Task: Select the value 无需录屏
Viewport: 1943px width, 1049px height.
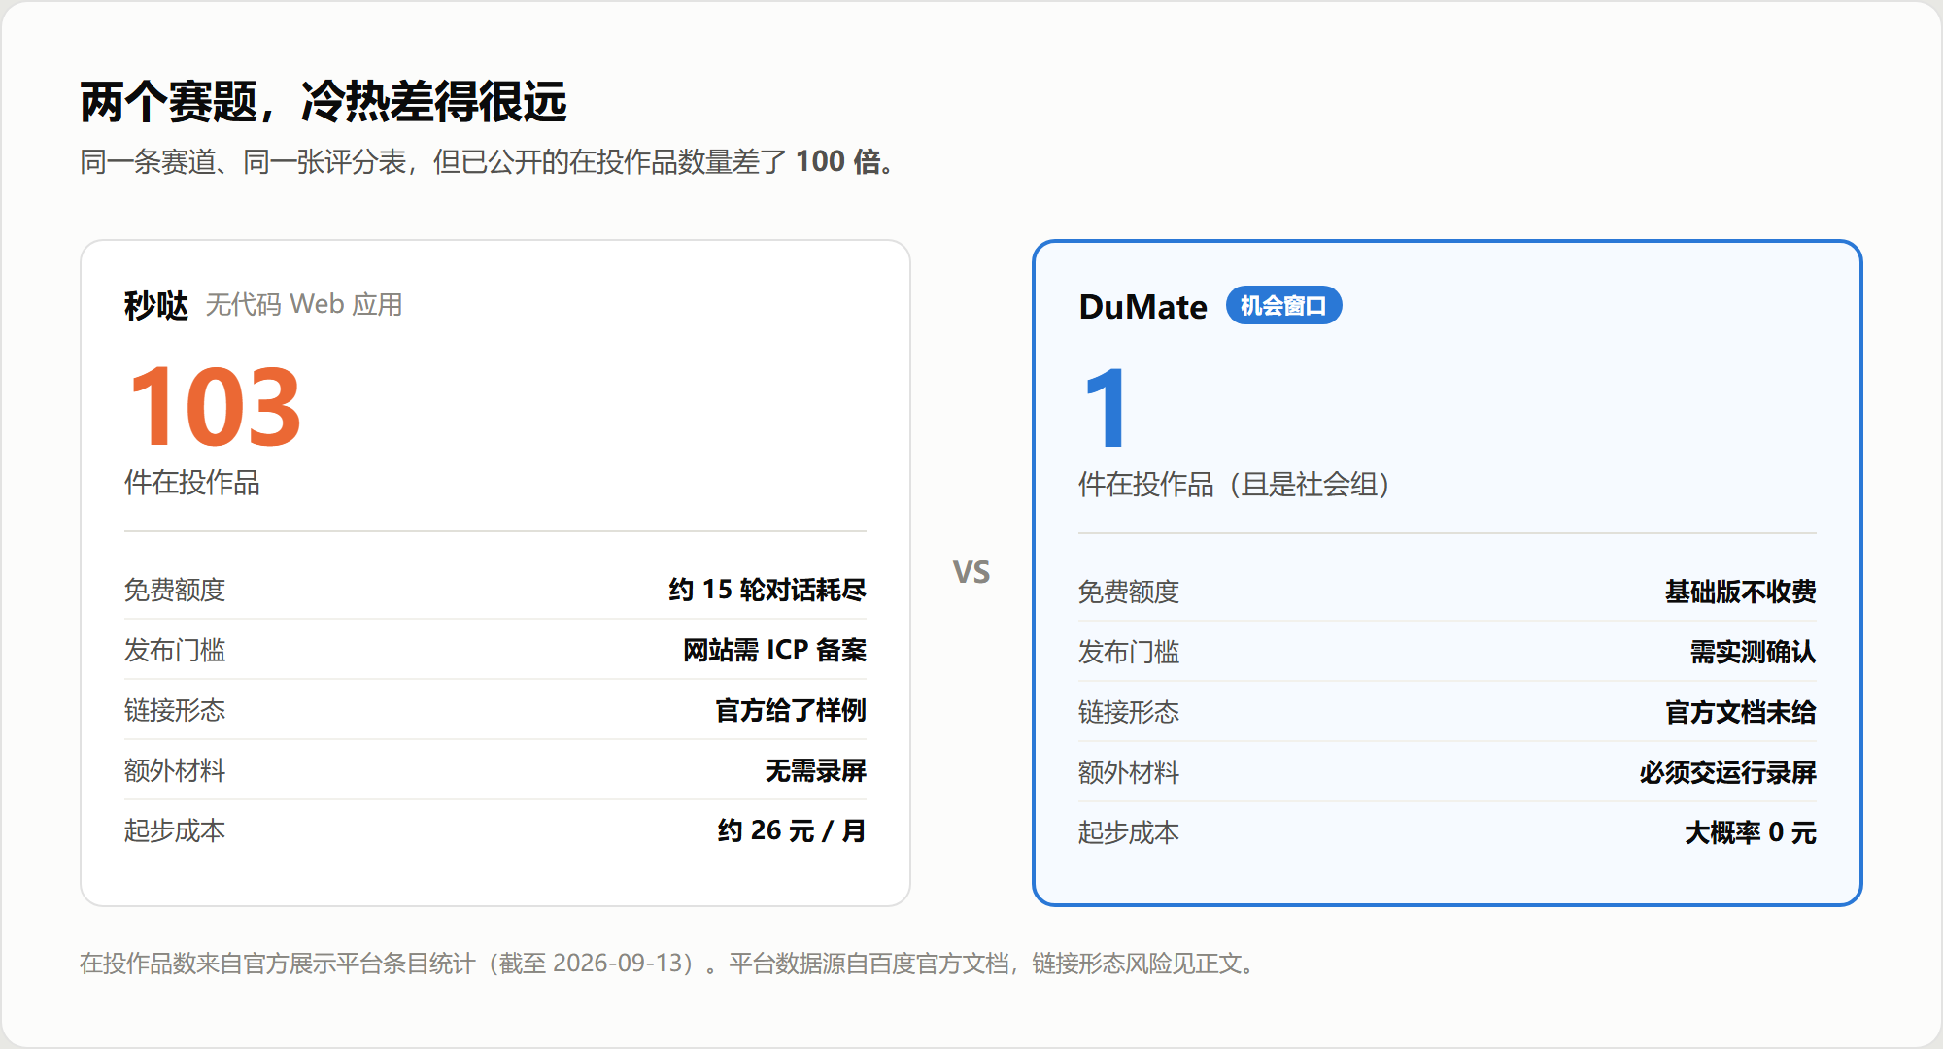Action: click(816, 770)
